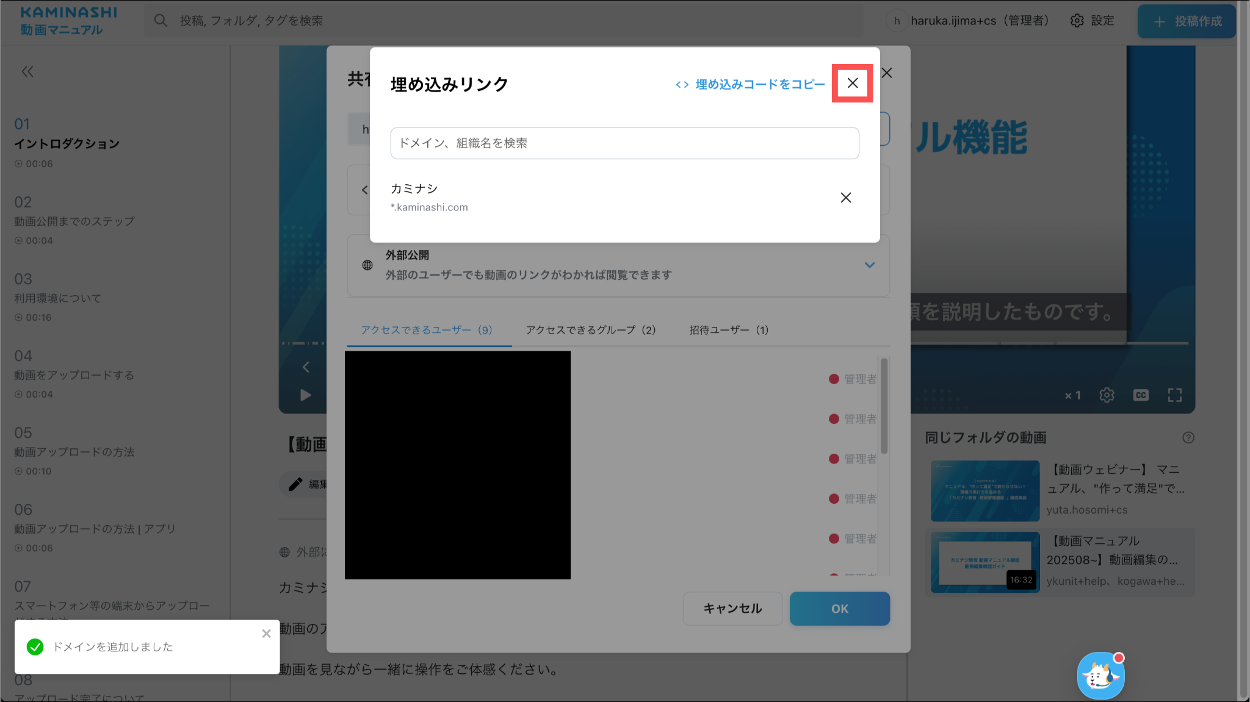Open the video player settings gear
The image size is (1250, 702).
(x=1107, y=395)
